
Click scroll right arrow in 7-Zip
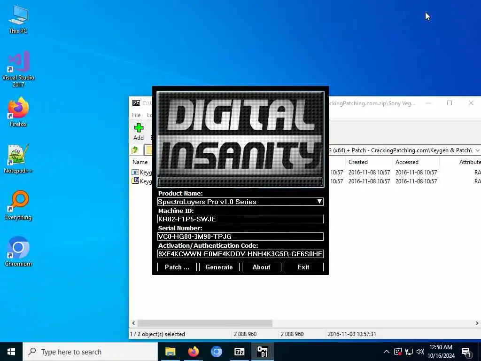[477, 323]
